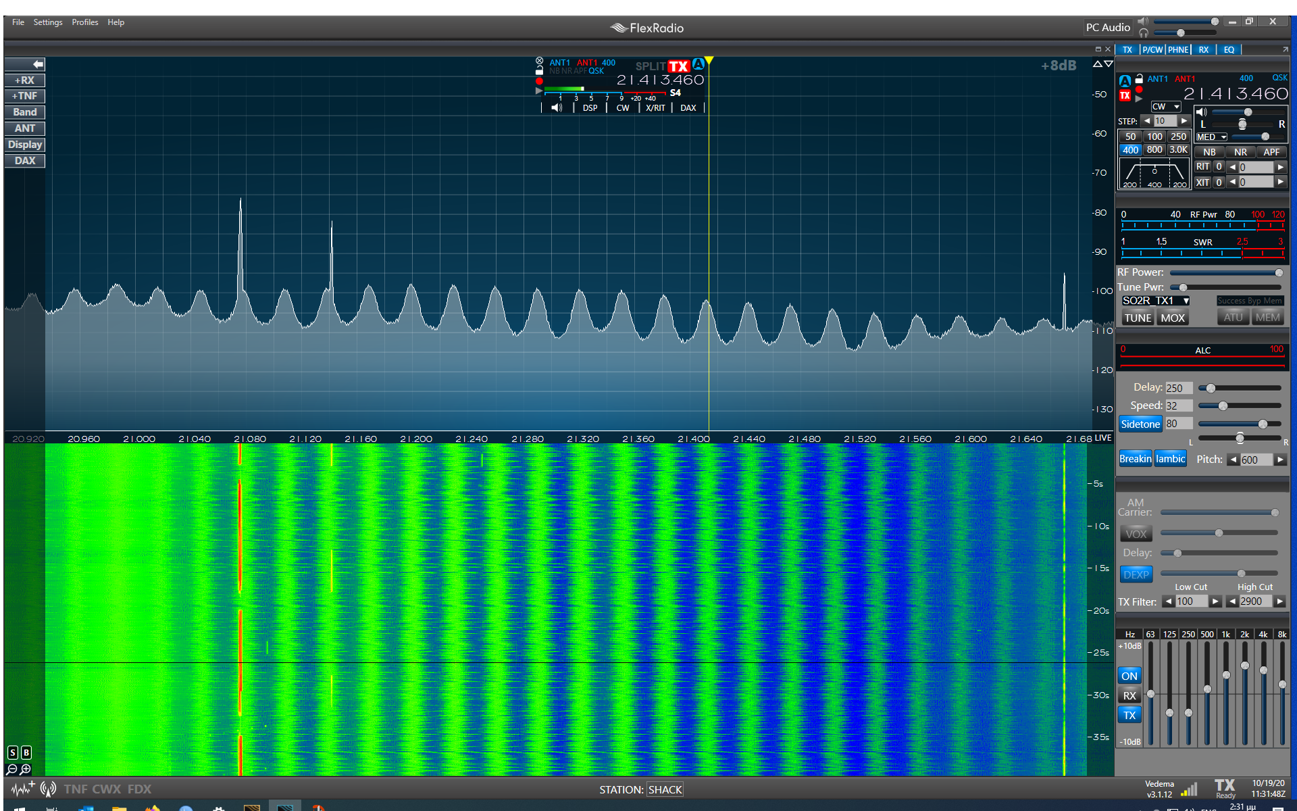The width and height of the screenshot is (1297, 811).
Task: Toggle the equalizer ON button
Action: (x=1129, y=676)
